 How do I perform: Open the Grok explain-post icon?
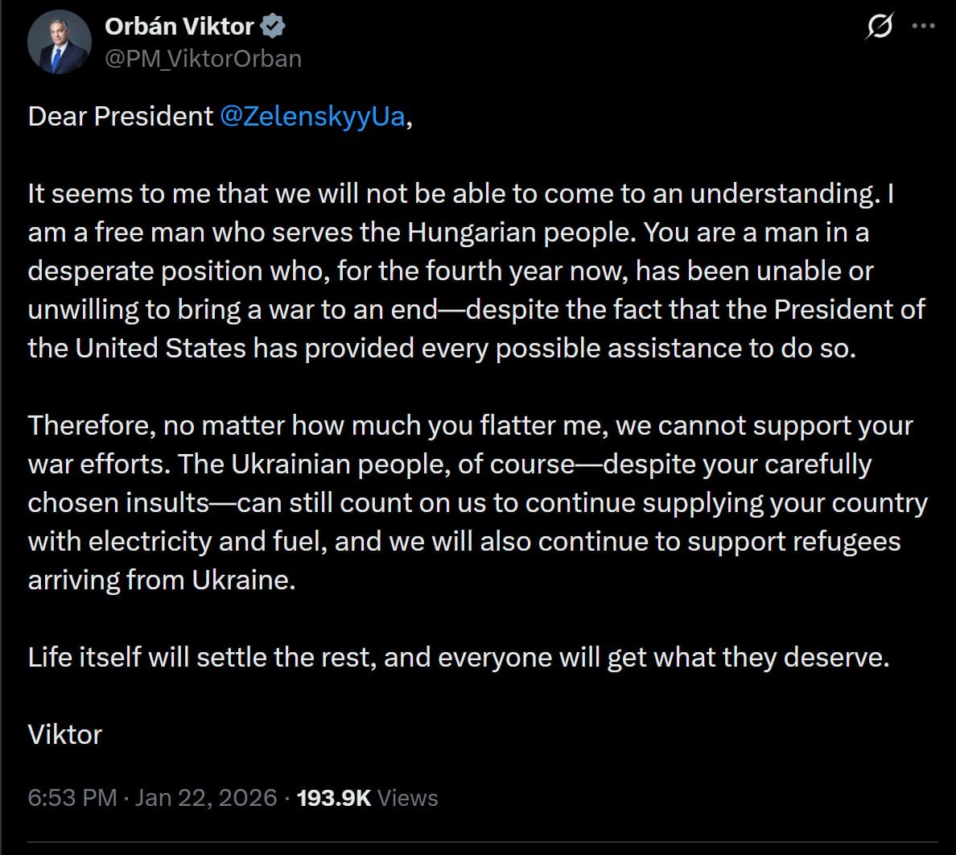(x=879, y=27)
